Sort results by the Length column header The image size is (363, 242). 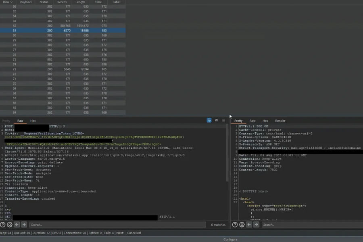80,2
